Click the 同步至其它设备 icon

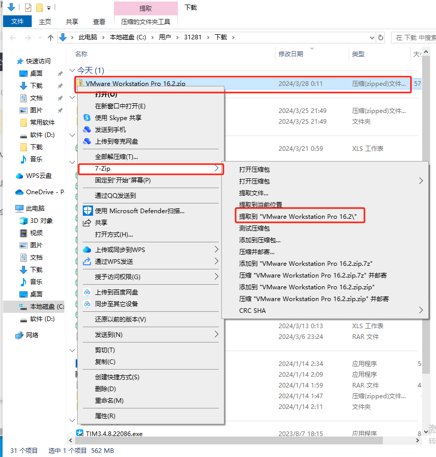[87, 304]
